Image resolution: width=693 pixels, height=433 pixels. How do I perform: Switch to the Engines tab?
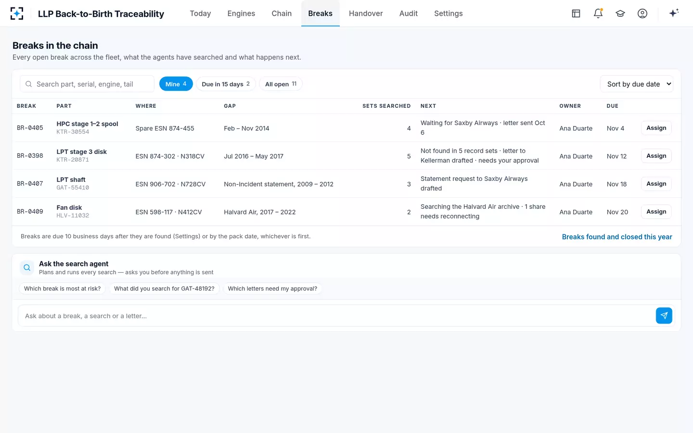[x=241, y=13]
